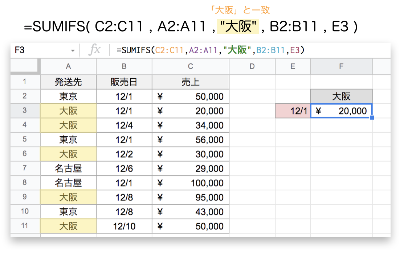408x261 pixels.
Task: Open the name box dropdown arrow
Action: (x=73, y=50)
